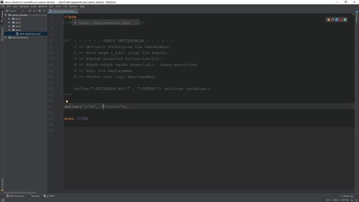Collapse the ders4 folder
The height and width of the screenshot is (202, 359).
click(x=10, y=30)
